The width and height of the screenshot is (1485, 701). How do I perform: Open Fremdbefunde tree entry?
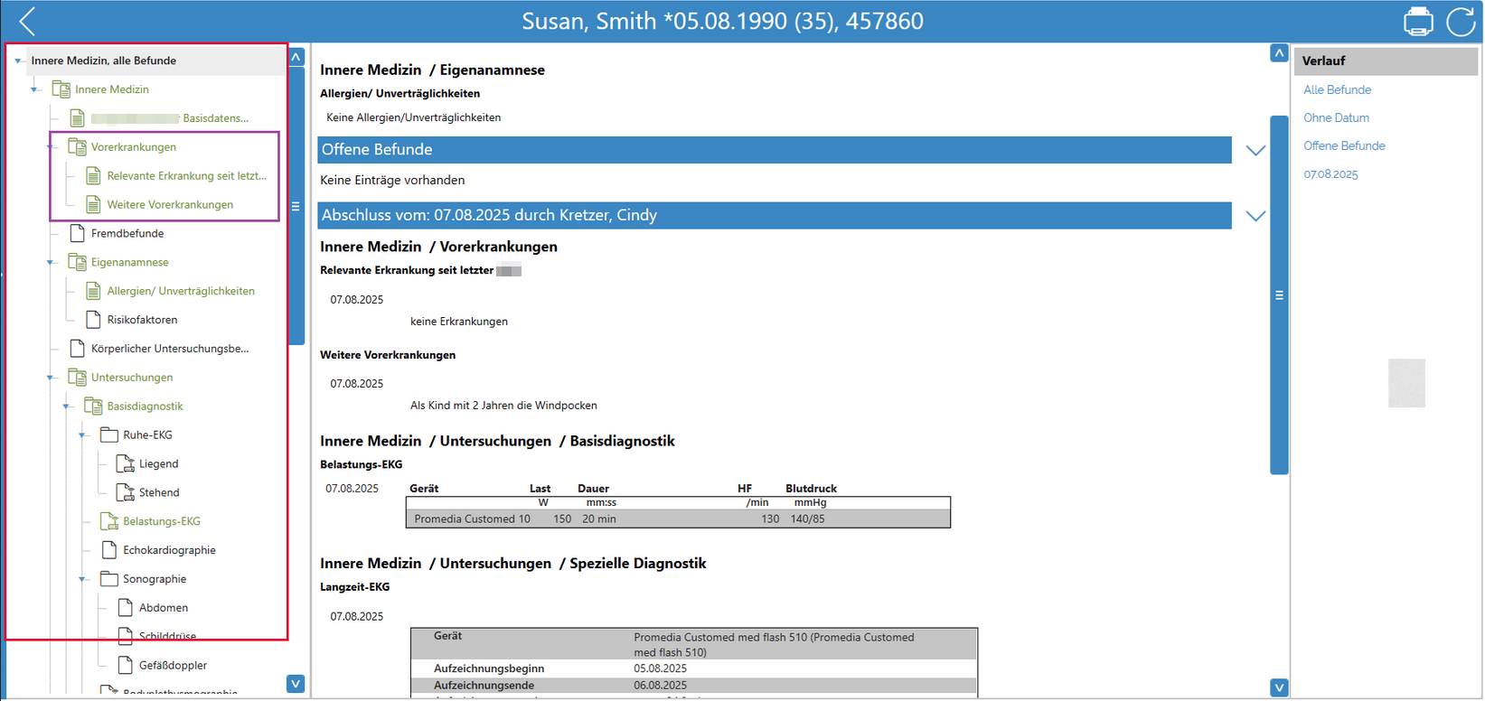point(127,233)
